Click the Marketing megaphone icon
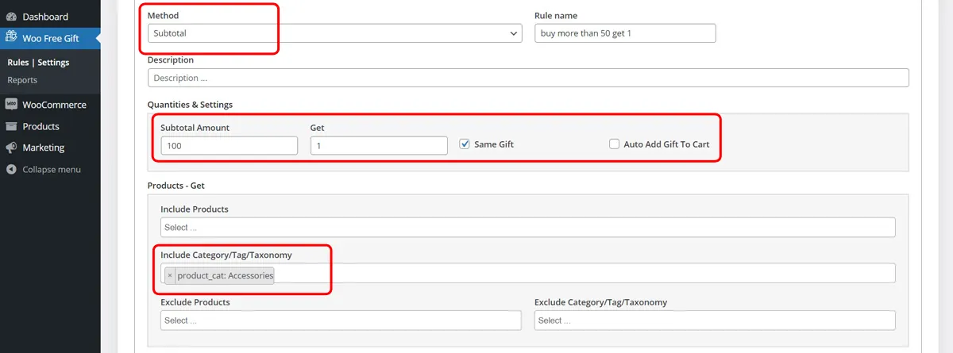The image size is (953, 353). tap(11, 148)
